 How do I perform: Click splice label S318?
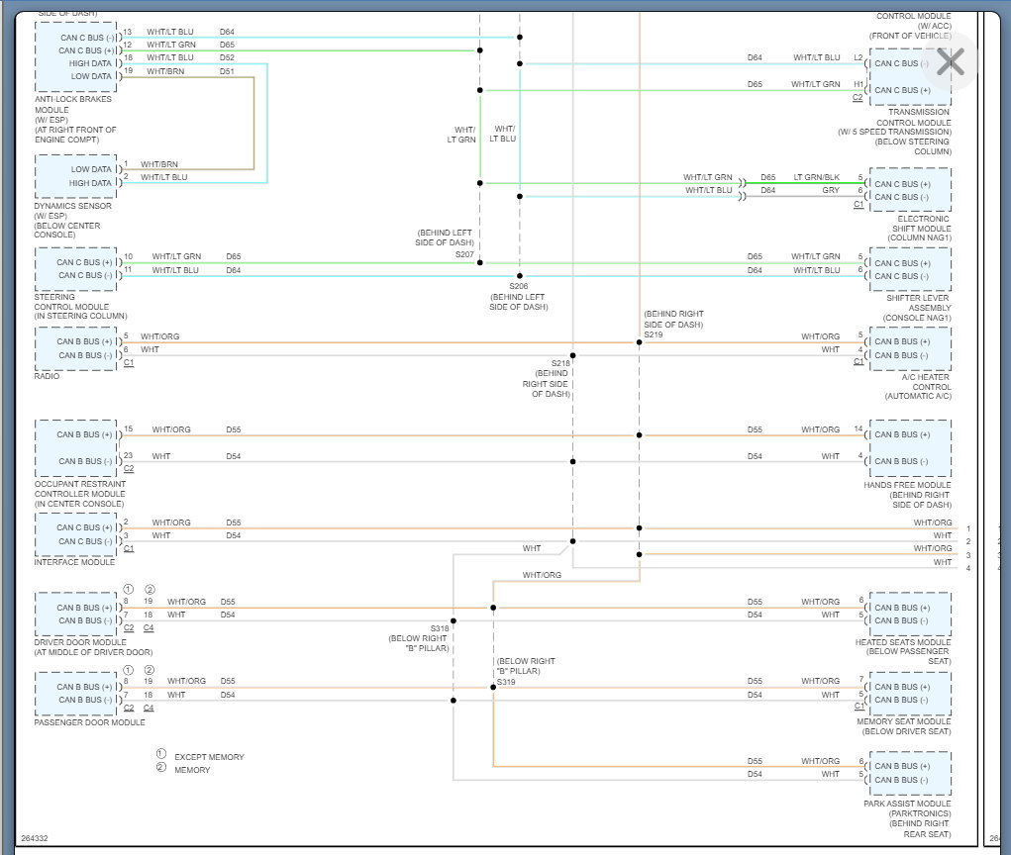(440, 628)
